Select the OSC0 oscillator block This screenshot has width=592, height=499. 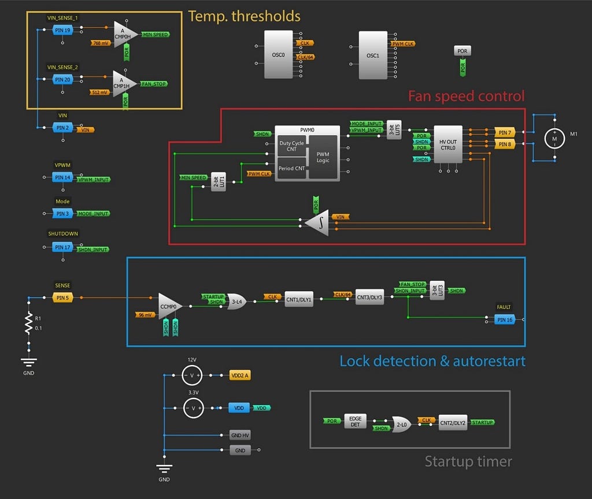[278, 55]
